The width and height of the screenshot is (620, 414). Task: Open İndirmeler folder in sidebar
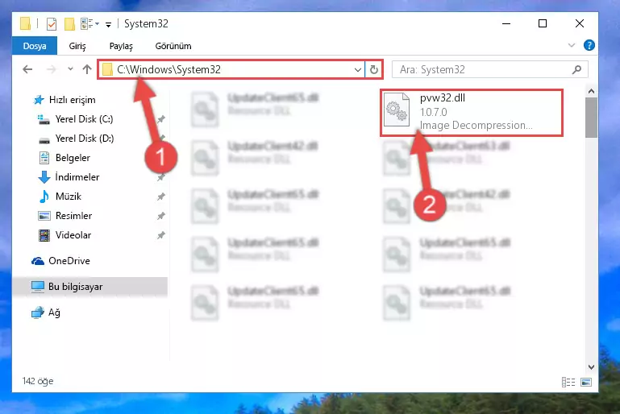(77, 177)
